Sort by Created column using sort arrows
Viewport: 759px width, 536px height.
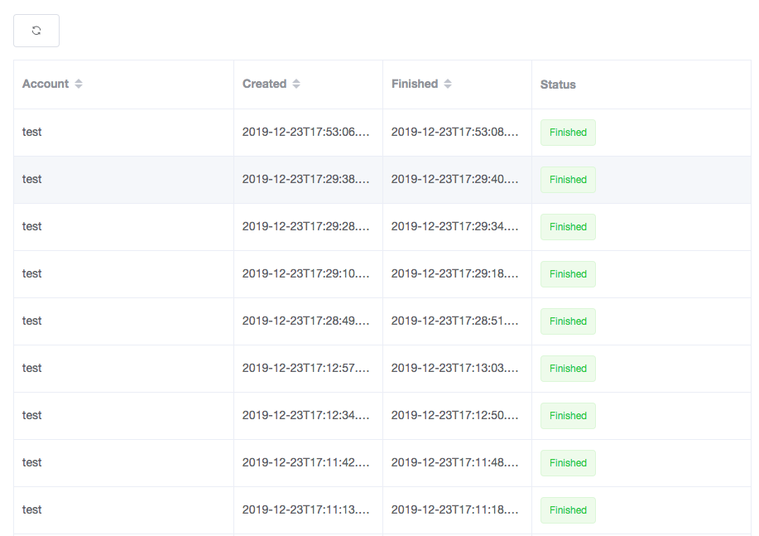[x=296, y=84]
